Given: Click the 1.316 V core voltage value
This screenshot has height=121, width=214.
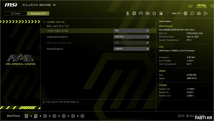Looking at the screenshot, I should coord(190,61).
